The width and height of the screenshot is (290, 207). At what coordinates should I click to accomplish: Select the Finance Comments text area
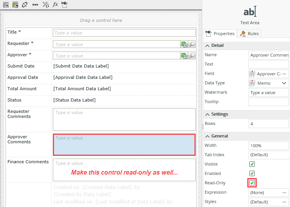point(124,170)
